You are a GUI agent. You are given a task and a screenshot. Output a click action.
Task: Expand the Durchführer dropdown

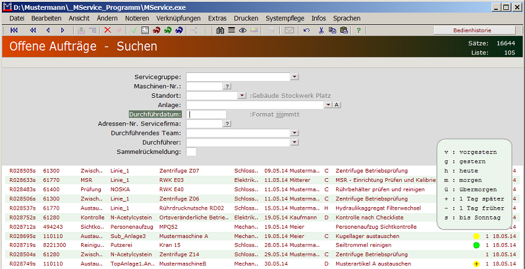tap(294, 142)
